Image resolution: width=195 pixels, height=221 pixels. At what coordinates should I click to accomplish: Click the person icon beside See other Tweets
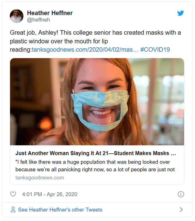[x=13, y=210]
